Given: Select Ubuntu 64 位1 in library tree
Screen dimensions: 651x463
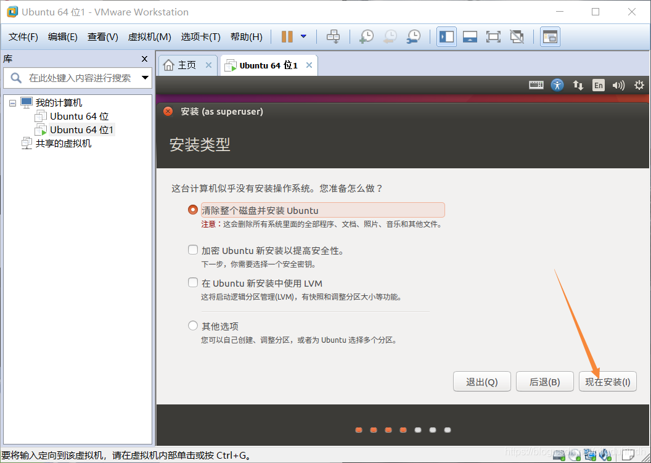Looking at the screenshot, I should [x=75, y=130].
